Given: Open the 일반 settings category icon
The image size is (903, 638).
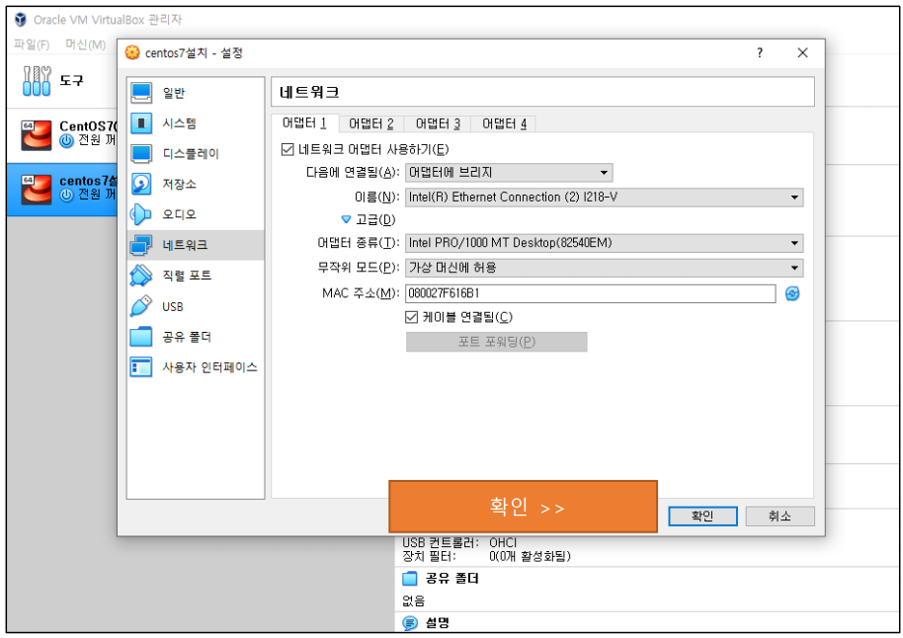Looking at the screenshot, I should point(141,93).
